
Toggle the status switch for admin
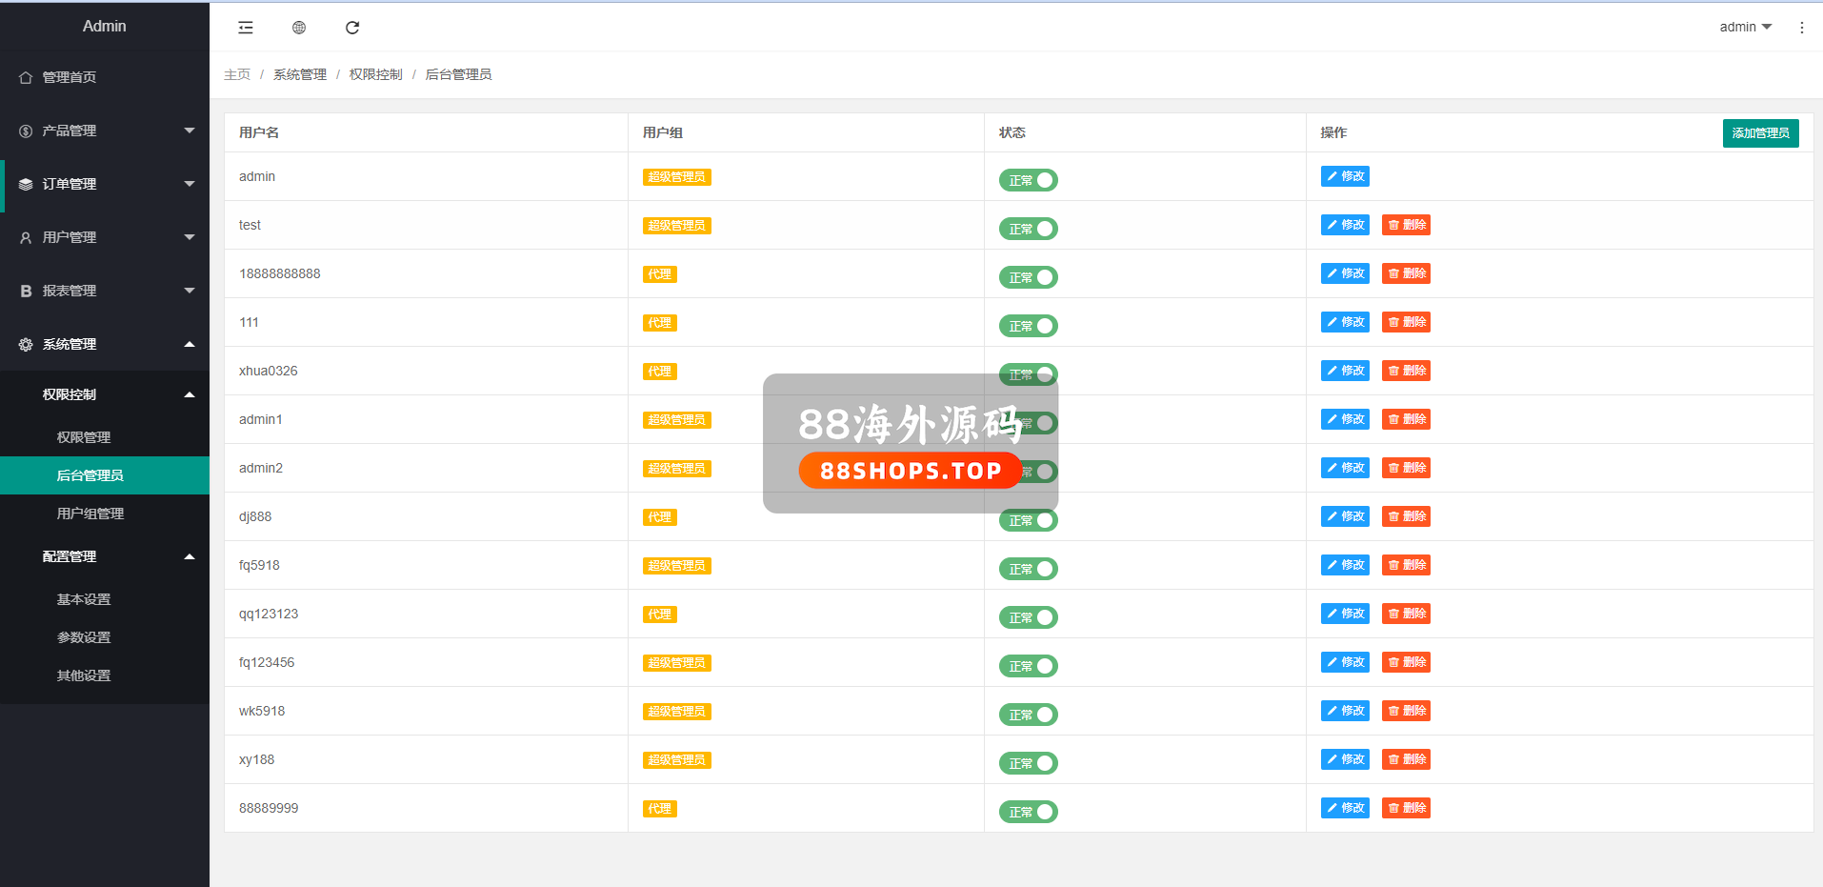tap(1028, 180)
